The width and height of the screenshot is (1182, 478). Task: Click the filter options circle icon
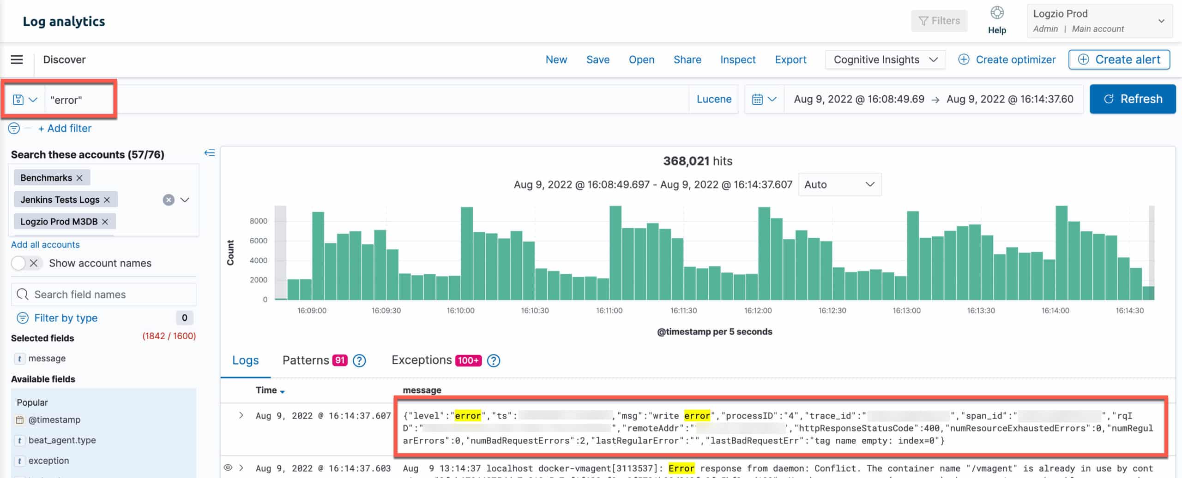[x=14, y=128]
